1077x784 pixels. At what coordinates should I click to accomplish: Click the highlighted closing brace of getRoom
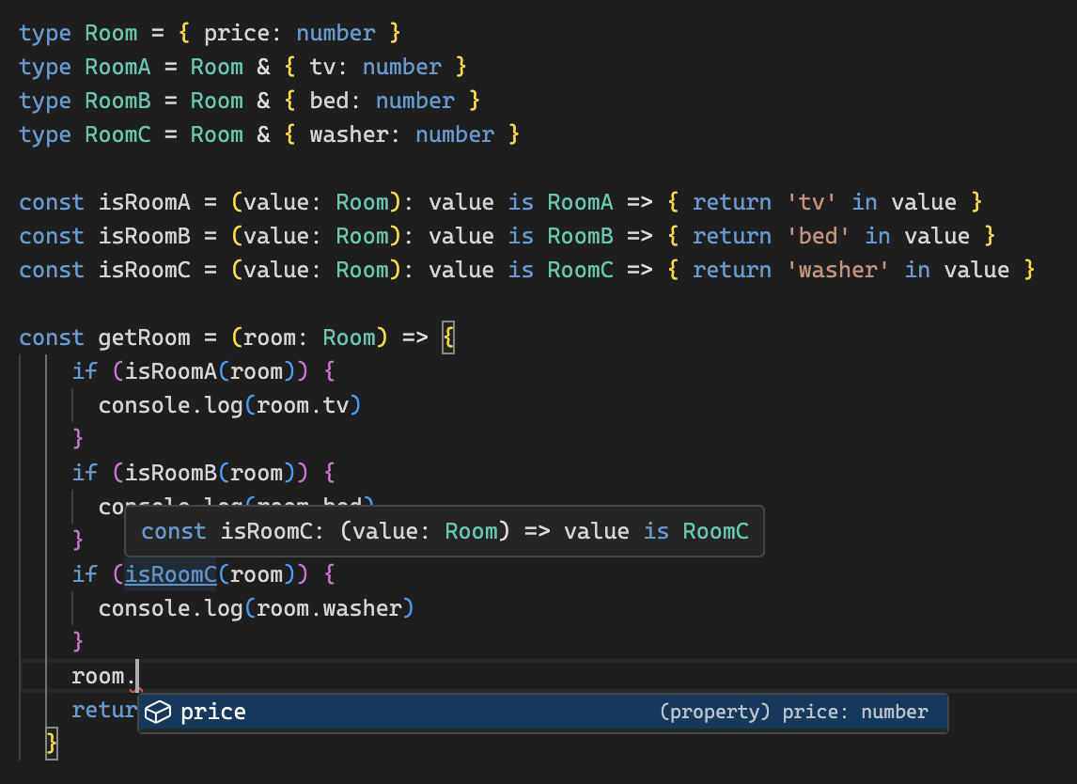click(x=52, y=744)
